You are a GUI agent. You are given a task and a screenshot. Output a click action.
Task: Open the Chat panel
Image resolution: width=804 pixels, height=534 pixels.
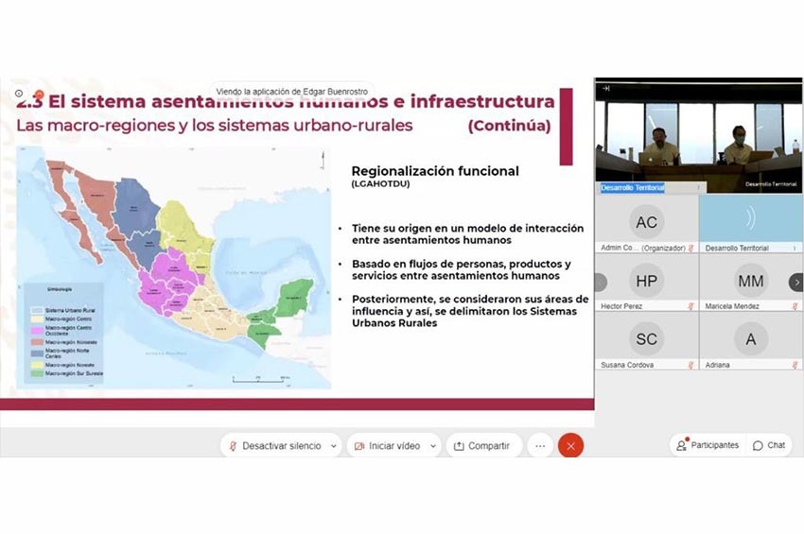tap(769, 445)
